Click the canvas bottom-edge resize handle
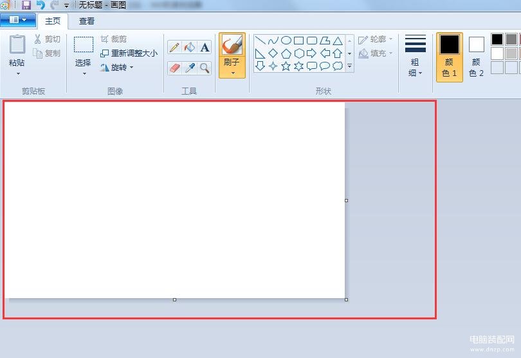 point(174,300)
